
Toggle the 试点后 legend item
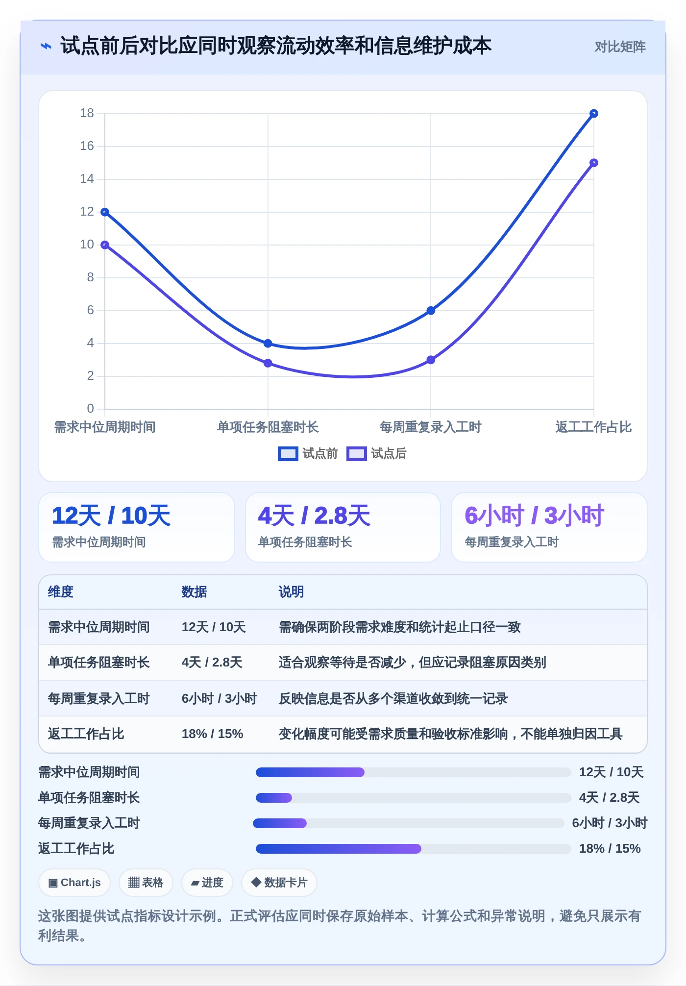(x=376, y=454)
